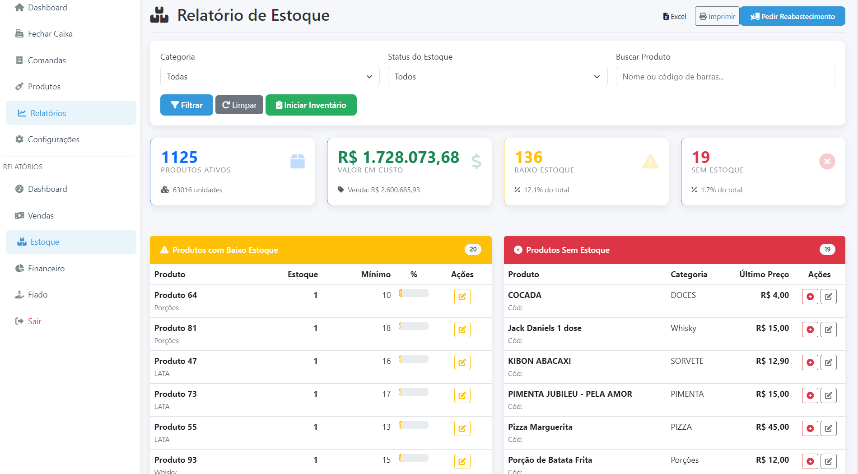Viewport: 858px width, 474px height.
Task: Click the edit icon for KIBON ABACAXI
Action: click(x=828, y=362)
